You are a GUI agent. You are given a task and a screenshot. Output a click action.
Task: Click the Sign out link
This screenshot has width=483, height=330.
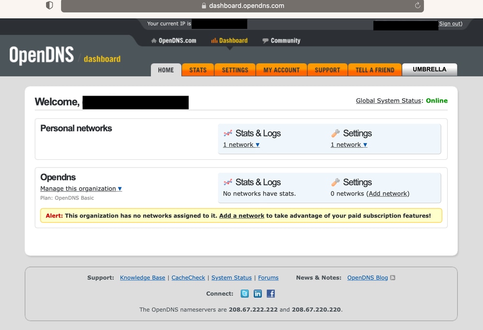pos(450,24)
